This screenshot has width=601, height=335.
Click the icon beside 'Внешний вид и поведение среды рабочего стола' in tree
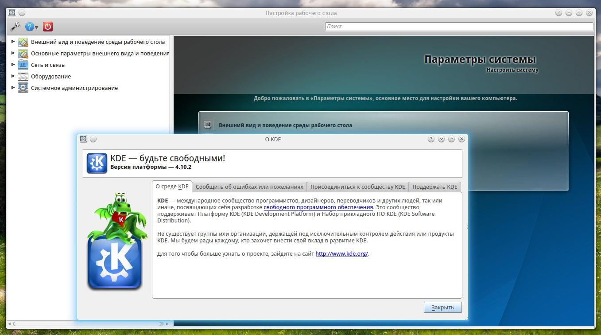23,42
